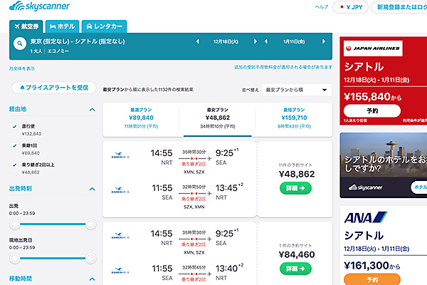Click プライスアラートを受信 button
Screen dimensions: 427x285
(54, 88)
